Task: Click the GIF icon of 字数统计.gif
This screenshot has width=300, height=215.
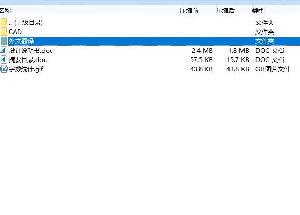Action: click(x=4, y=69)
